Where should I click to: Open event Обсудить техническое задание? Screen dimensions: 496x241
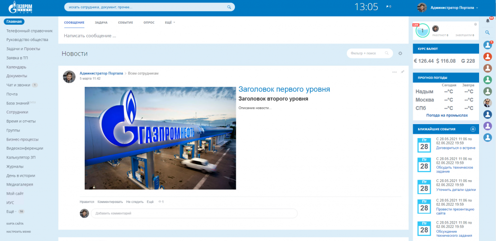click(454, 170)
